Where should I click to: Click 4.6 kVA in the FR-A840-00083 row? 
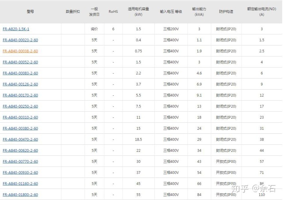(199, 73)
